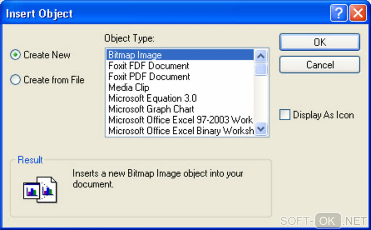Choose the Create from File option
The height and width of the screenshot is (230, 371).
(15, 80)
